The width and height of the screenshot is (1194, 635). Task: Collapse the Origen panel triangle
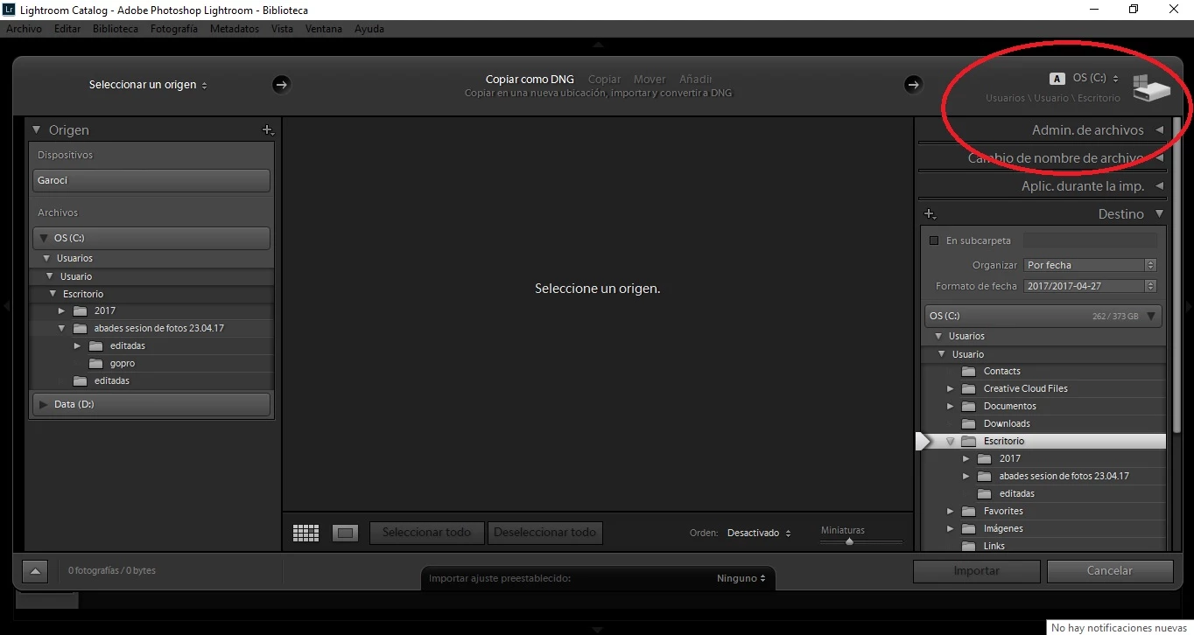point(37,129)
